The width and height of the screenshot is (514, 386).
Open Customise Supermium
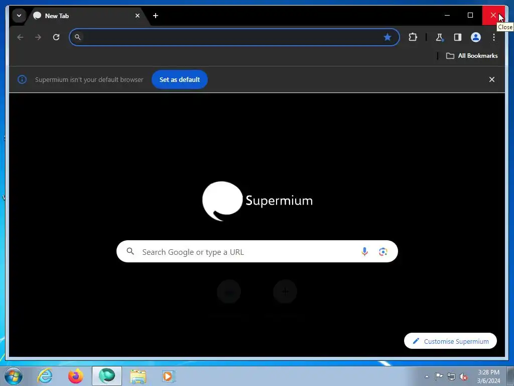[450, 341]
